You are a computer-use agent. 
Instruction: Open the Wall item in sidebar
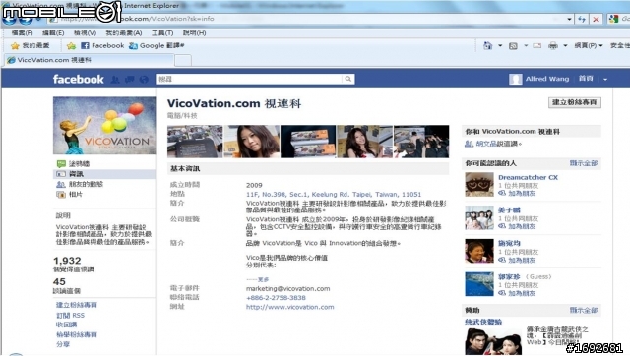(79, 164)
